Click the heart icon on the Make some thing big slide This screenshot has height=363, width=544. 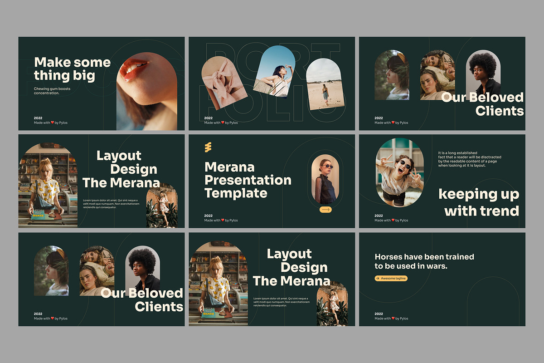[x=52, y=123]
